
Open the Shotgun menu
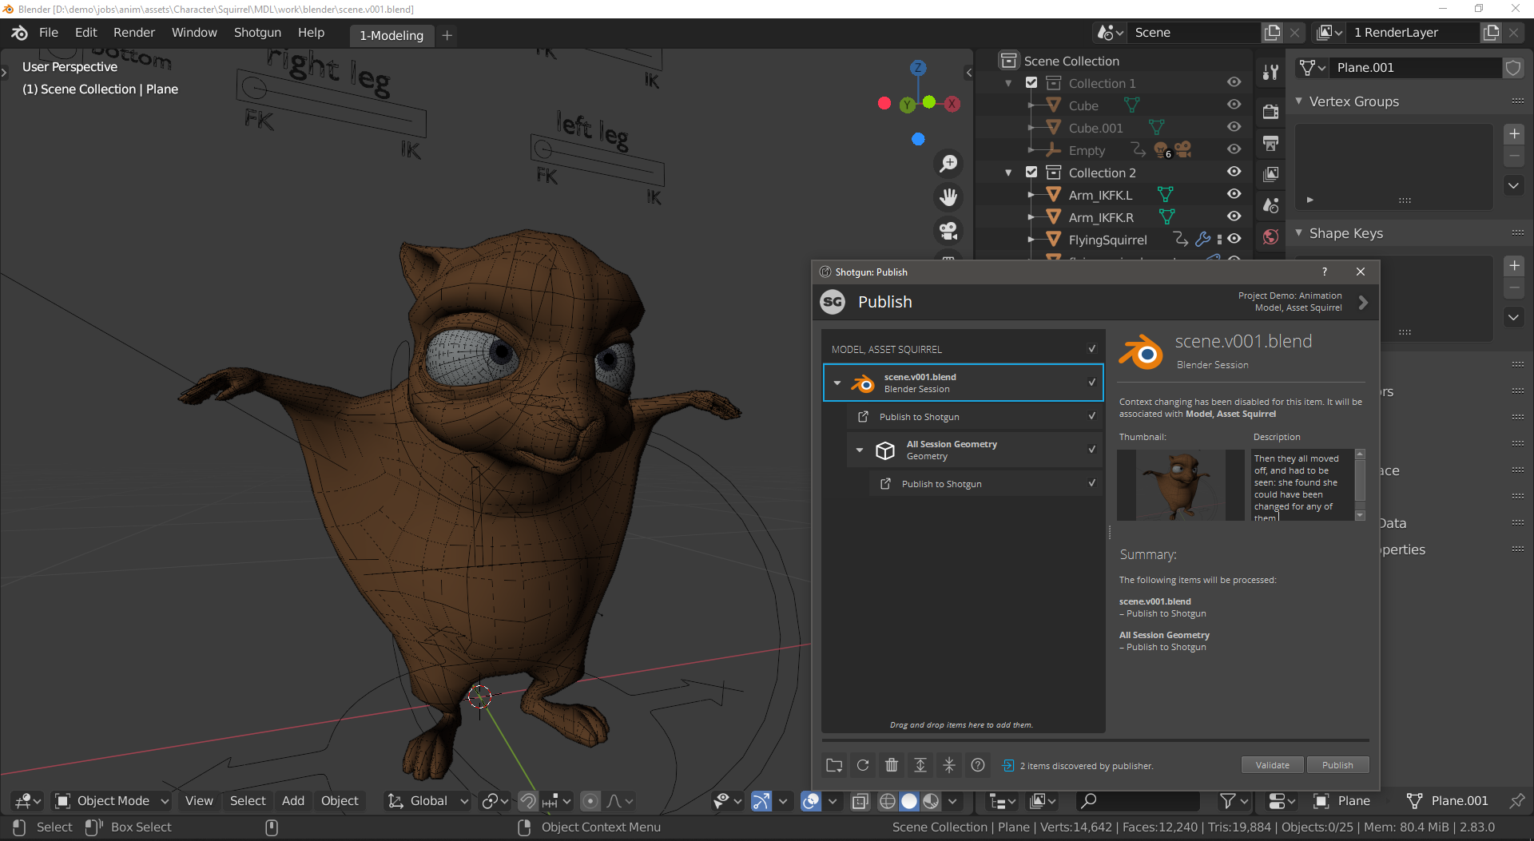coord(257,33)
